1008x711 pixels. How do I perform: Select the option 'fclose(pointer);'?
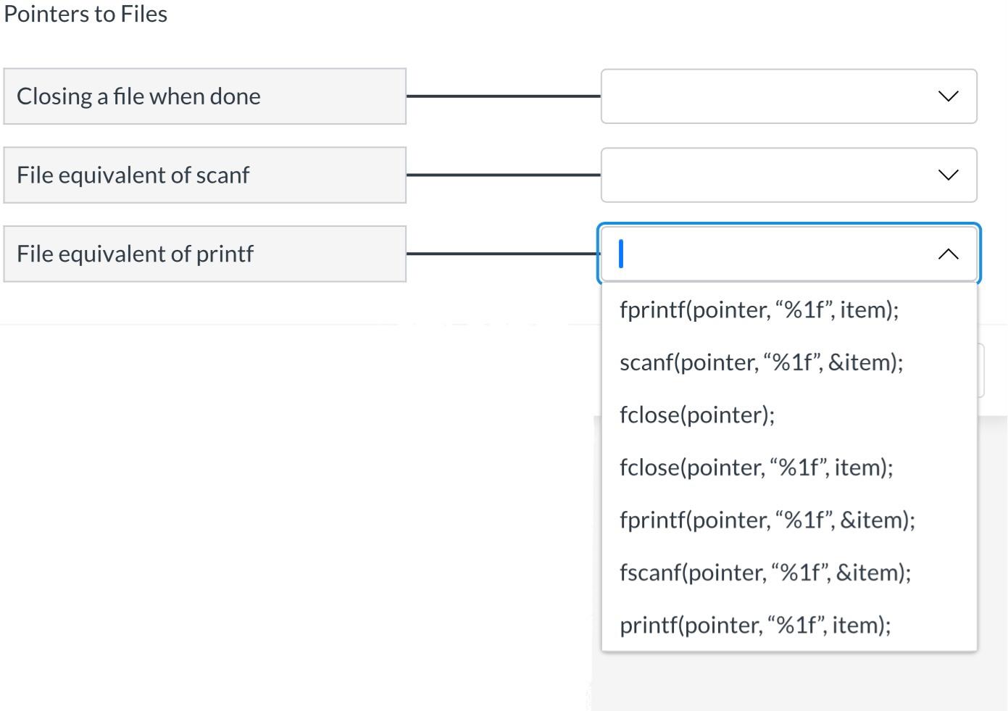click(x=696, y=415)
